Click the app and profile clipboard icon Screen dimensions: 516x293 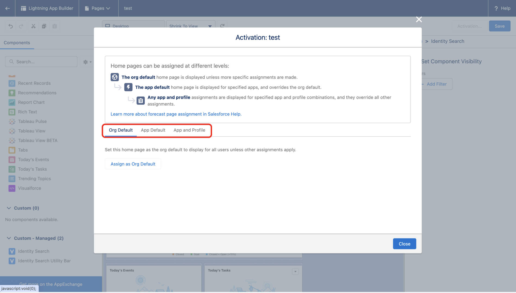141,101
